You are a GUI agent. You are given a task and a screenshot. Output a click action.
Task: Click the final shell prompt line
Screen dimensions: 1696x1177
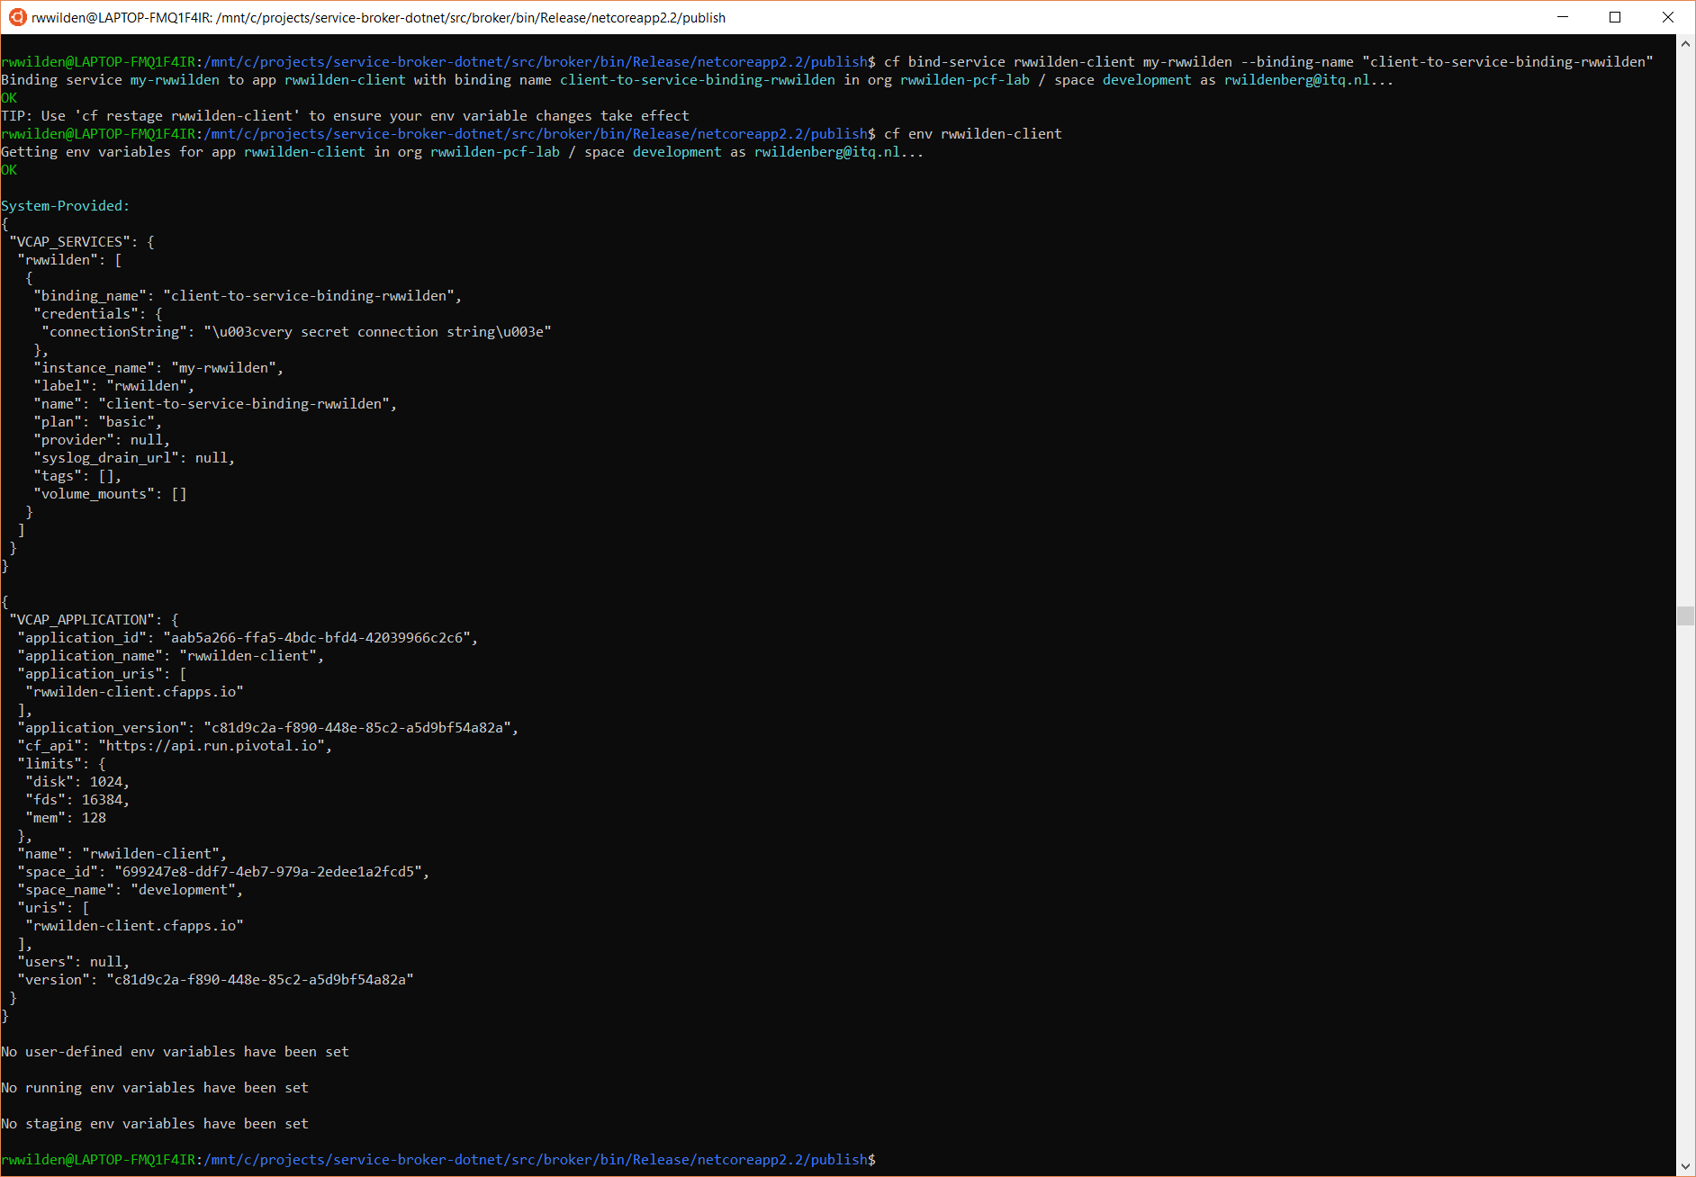click(438, 1160)
